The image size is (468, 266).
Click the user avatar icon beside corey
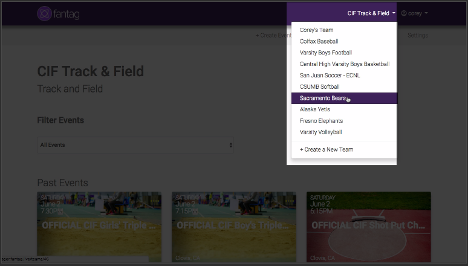(x=404, y=13)
